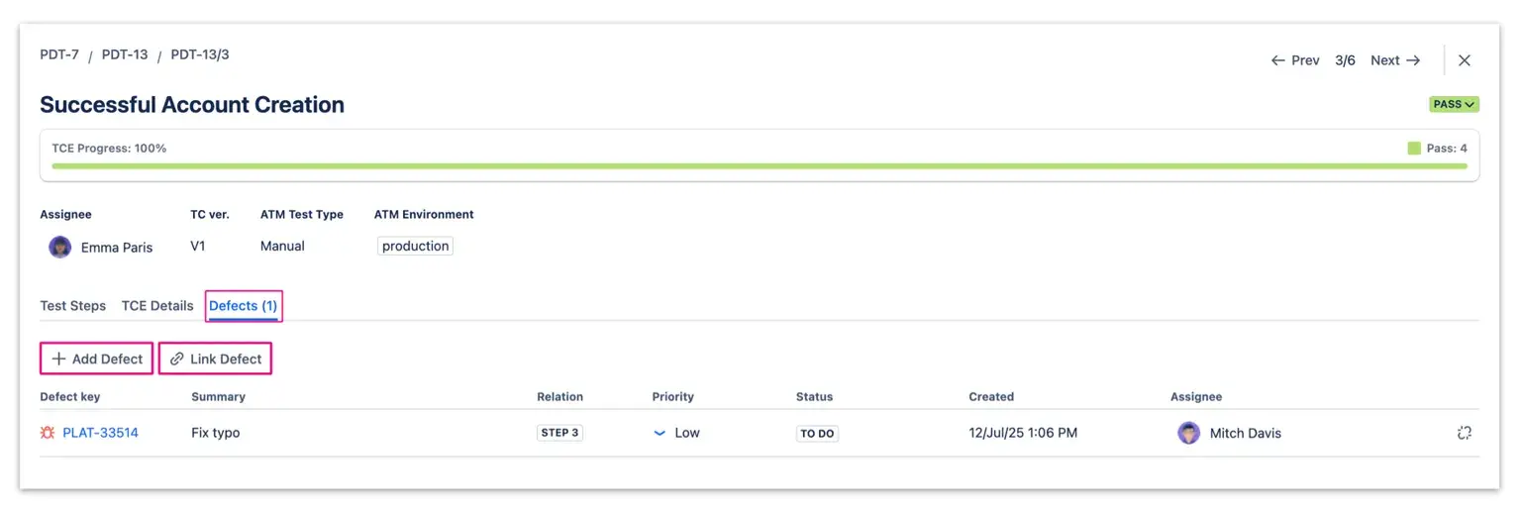Open the TO DO status lozenge
Viewport: 1521px width, 516px height.
(x=817, y=433)
